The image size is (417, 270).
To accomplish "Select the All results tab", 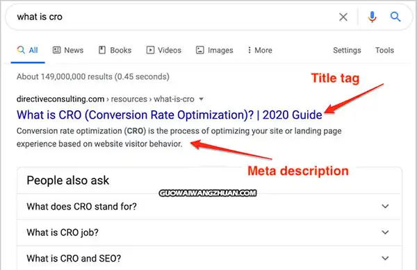I will (x=28, y=50).
